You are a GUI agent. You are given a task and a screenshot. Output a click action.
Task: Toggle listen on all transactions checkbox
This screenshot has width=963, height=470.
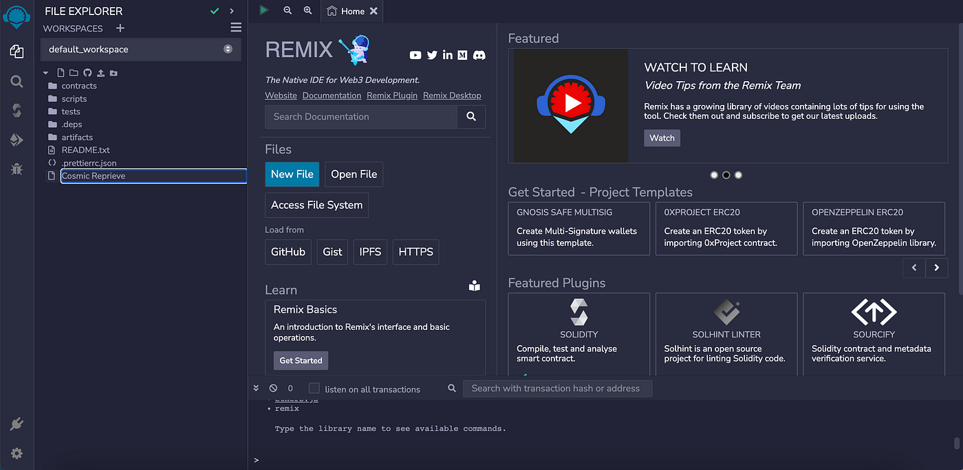tap(314, 388)
